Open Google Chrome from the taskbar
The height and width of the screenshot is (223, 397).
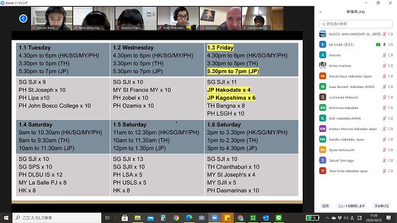pos(176,217)
